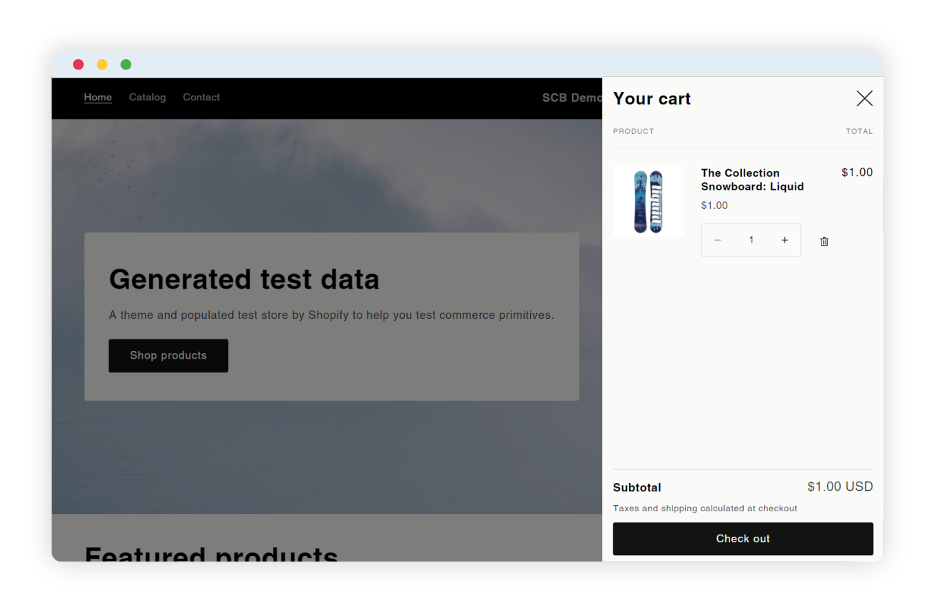Click the Shop products button
Image resolution: width=935 pixels, height=613 pixels.
click(x=168, y=355)
